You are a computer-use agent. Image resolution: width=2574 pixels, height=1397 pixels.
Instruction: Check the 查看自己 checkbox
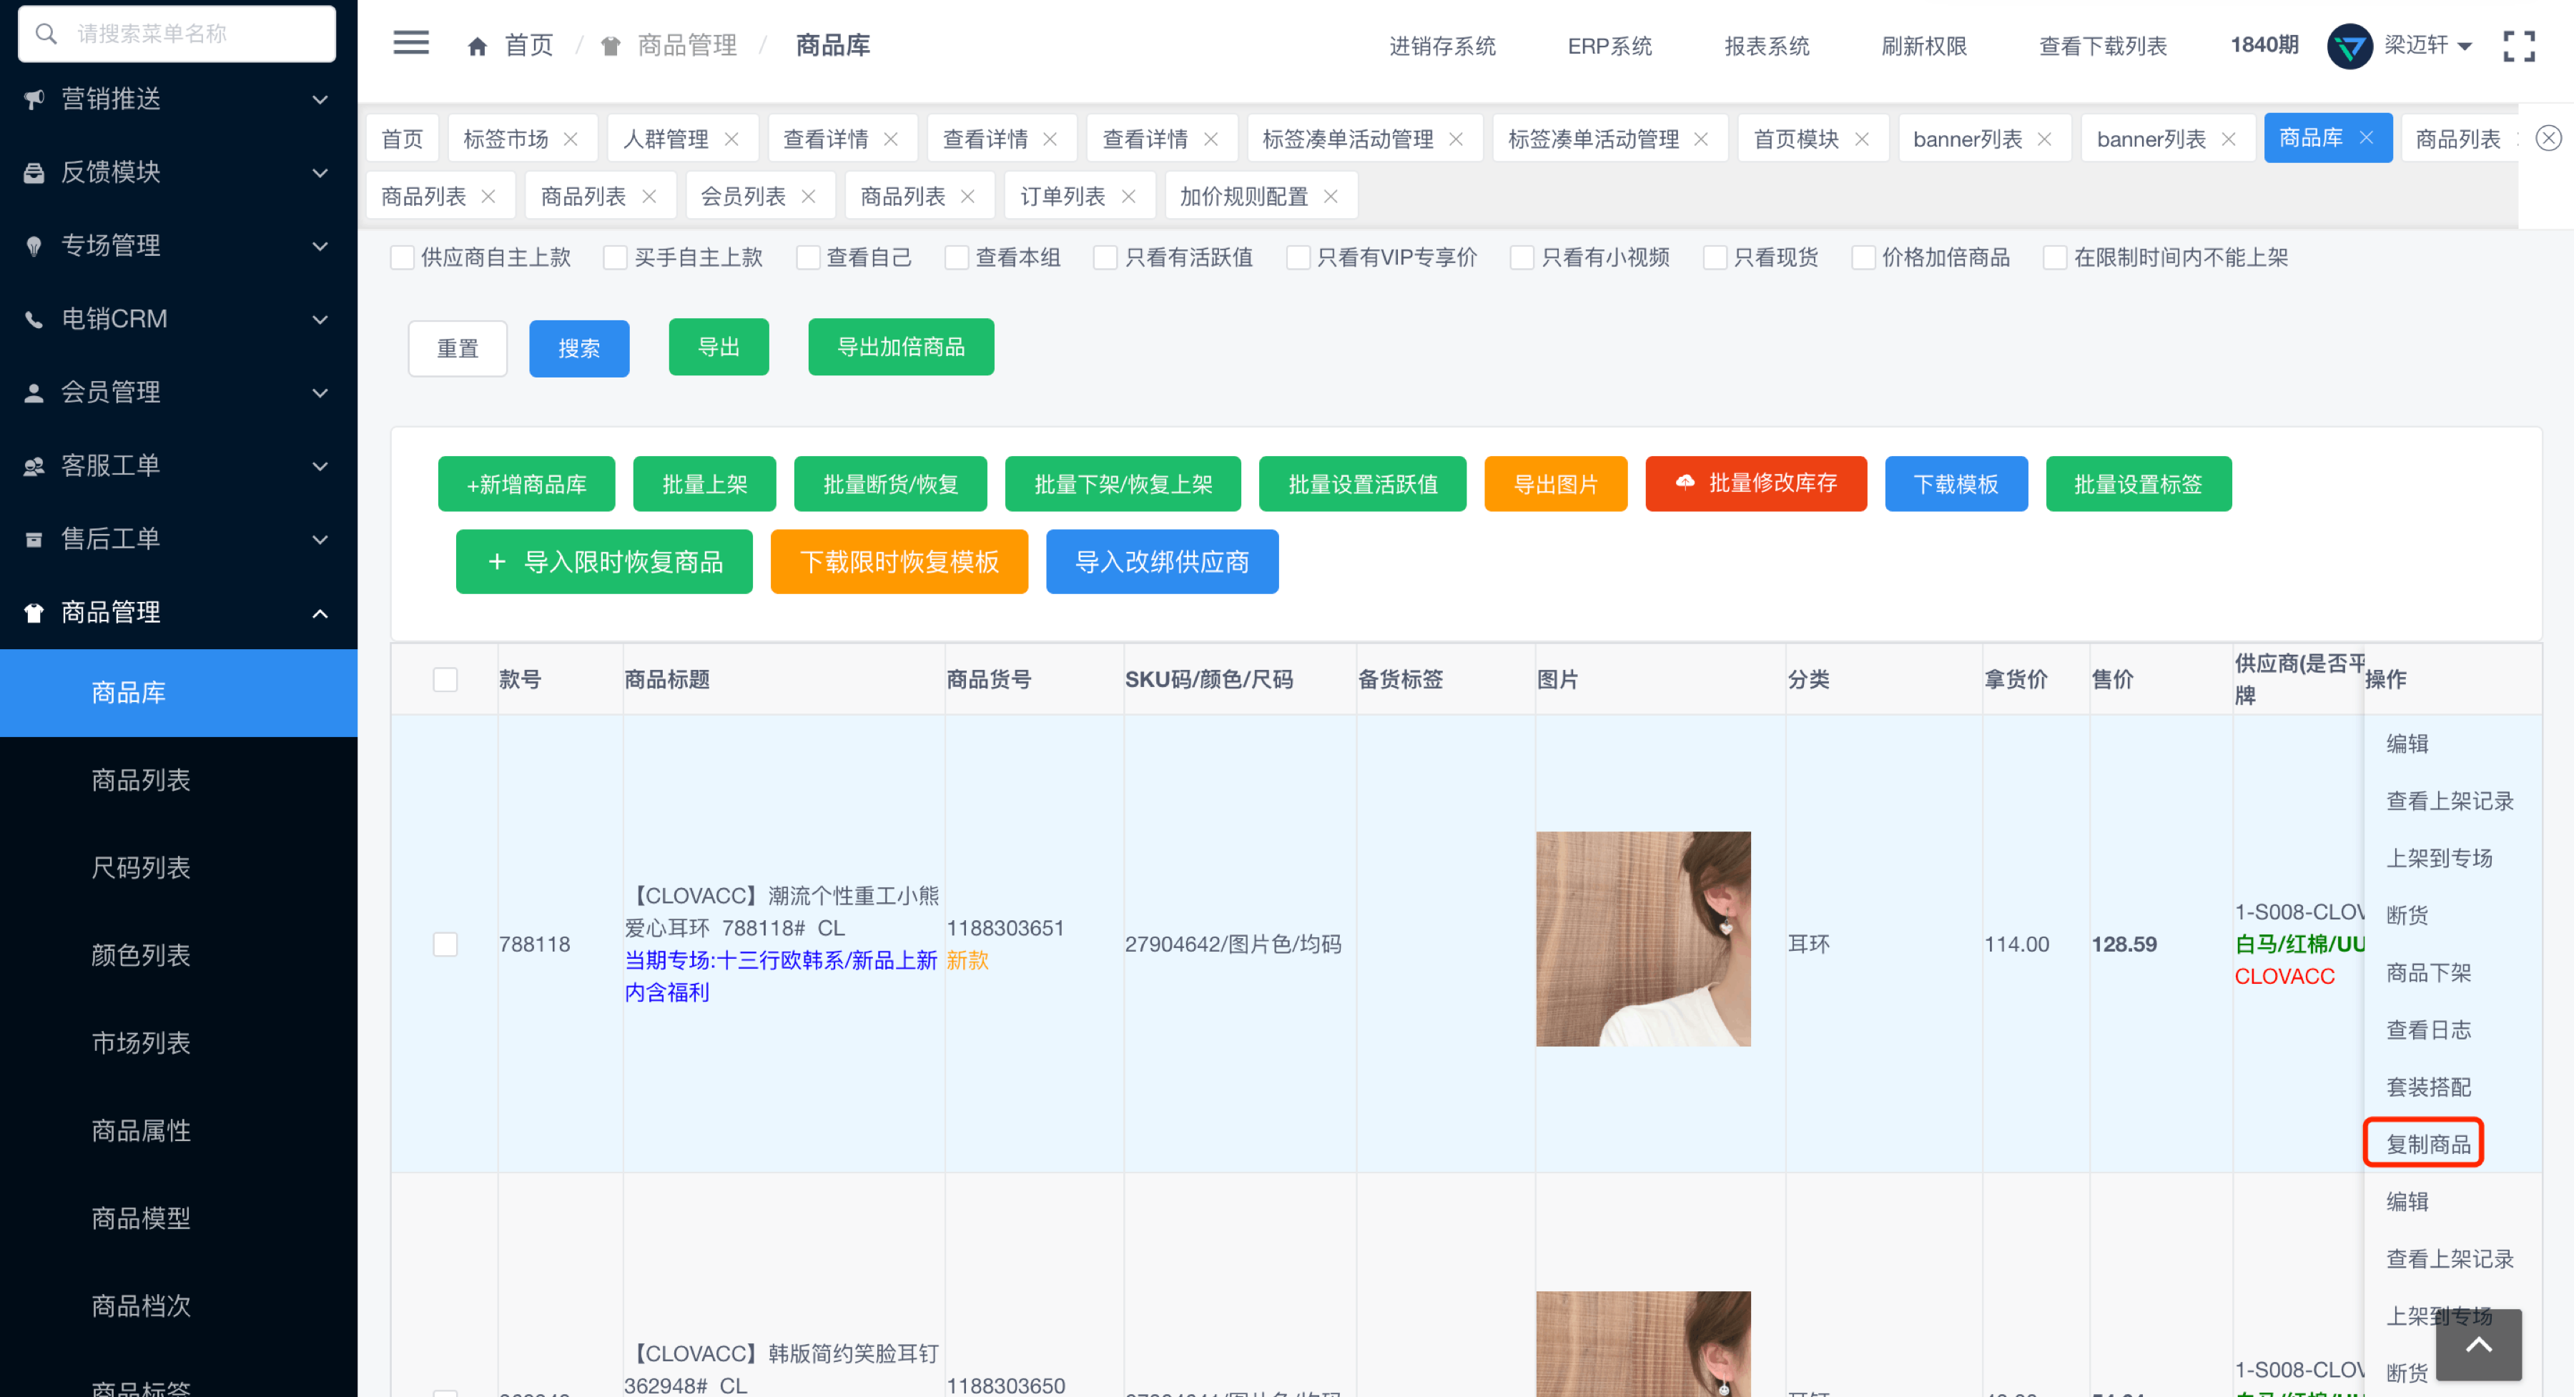coord(807,258)
